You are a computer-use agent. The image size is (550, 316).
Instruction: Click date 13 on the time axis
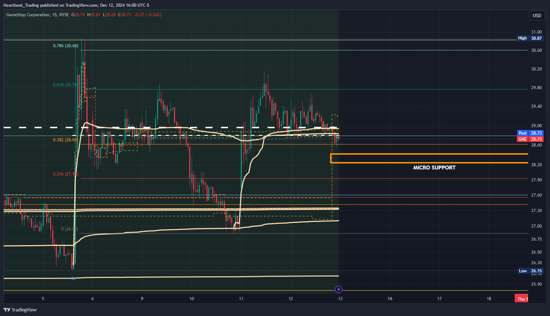click(x=340, y=299)
